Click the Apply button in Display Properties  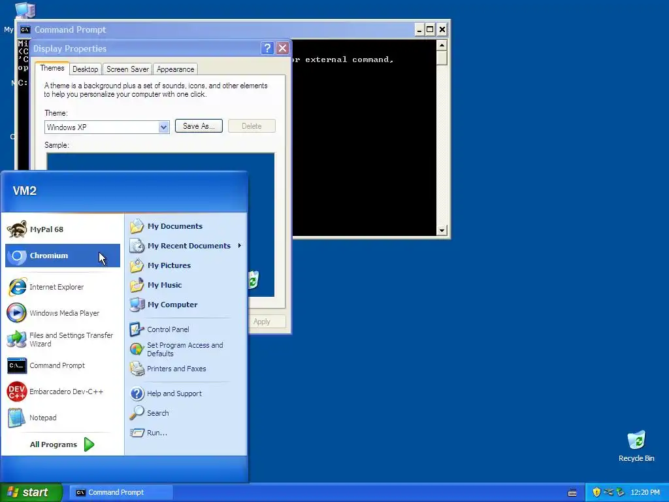tap(267, 322)
